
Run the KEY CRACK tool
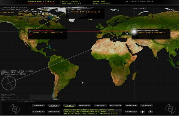pyautogui.click(x=116, y=105)
